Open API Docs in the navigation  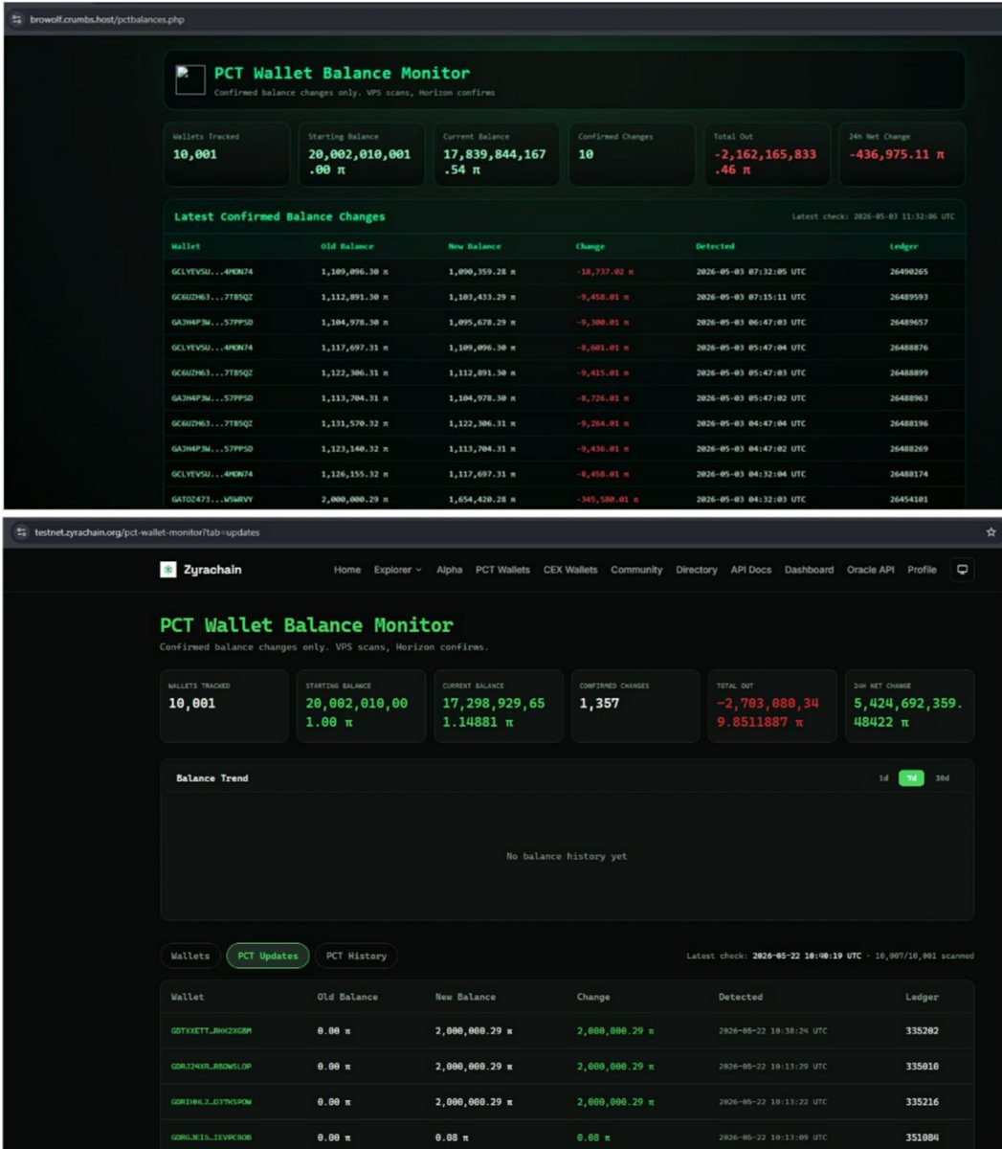[x=751, y=570]
